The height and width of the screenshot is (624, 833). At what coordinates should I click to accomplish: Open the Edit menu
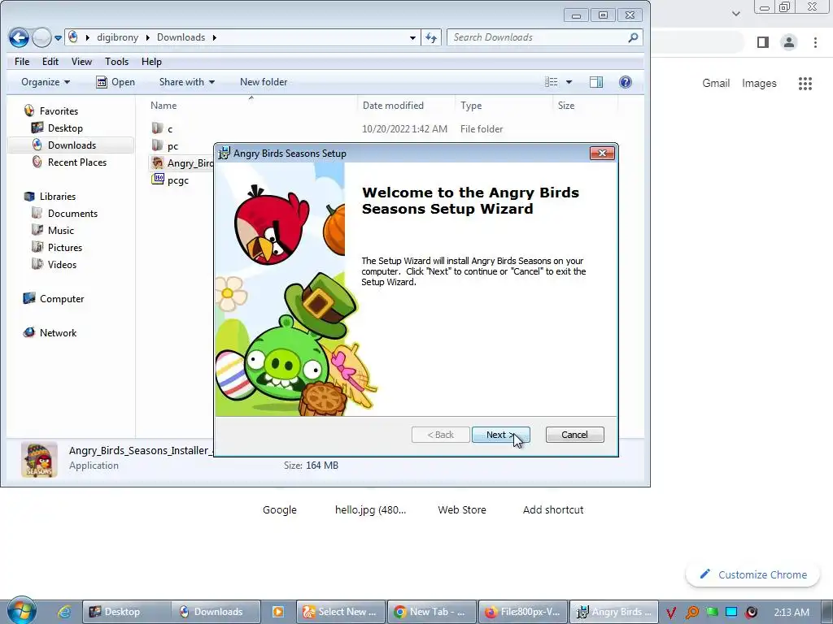[50, 62]
